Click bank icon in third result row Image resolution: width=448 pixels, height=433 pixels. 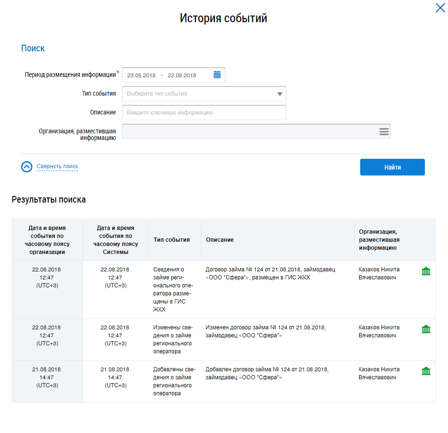426,371
